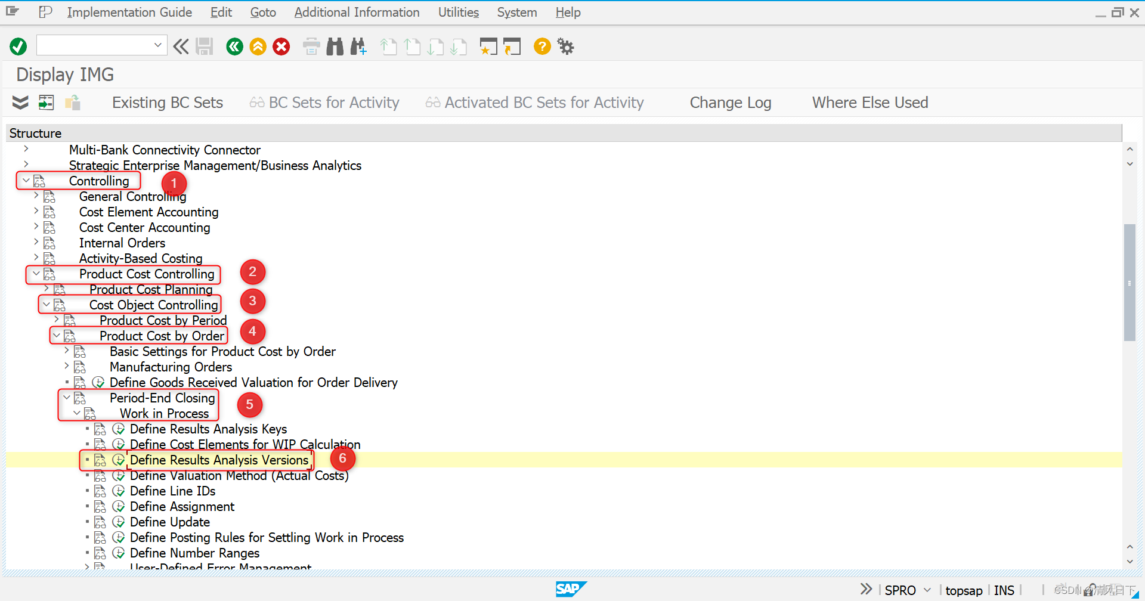Click the Expand All double-chevron icon
The width and height of the screenshot is (1145, 601).
pos(20,103)
